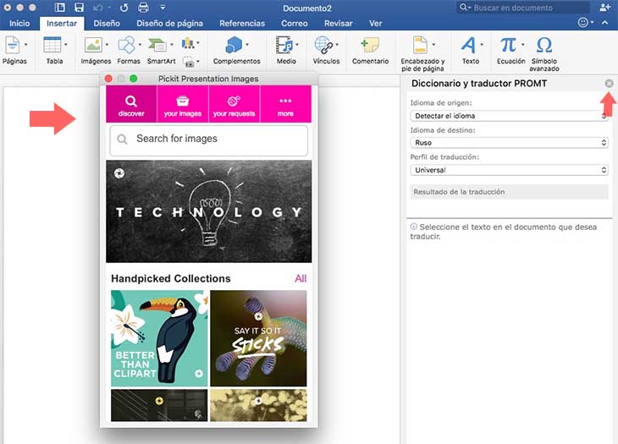The height and width of the screenshot is (444, 618).
Task: Open the screenshot capture icon
Action: (189, 62)
